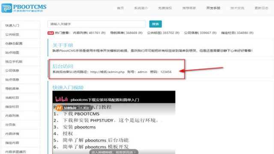Select 指定栏目 in left sidebar

point(21,107)
